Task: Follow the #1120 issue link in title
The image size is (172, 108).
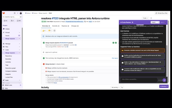Action: click(55, 18)
